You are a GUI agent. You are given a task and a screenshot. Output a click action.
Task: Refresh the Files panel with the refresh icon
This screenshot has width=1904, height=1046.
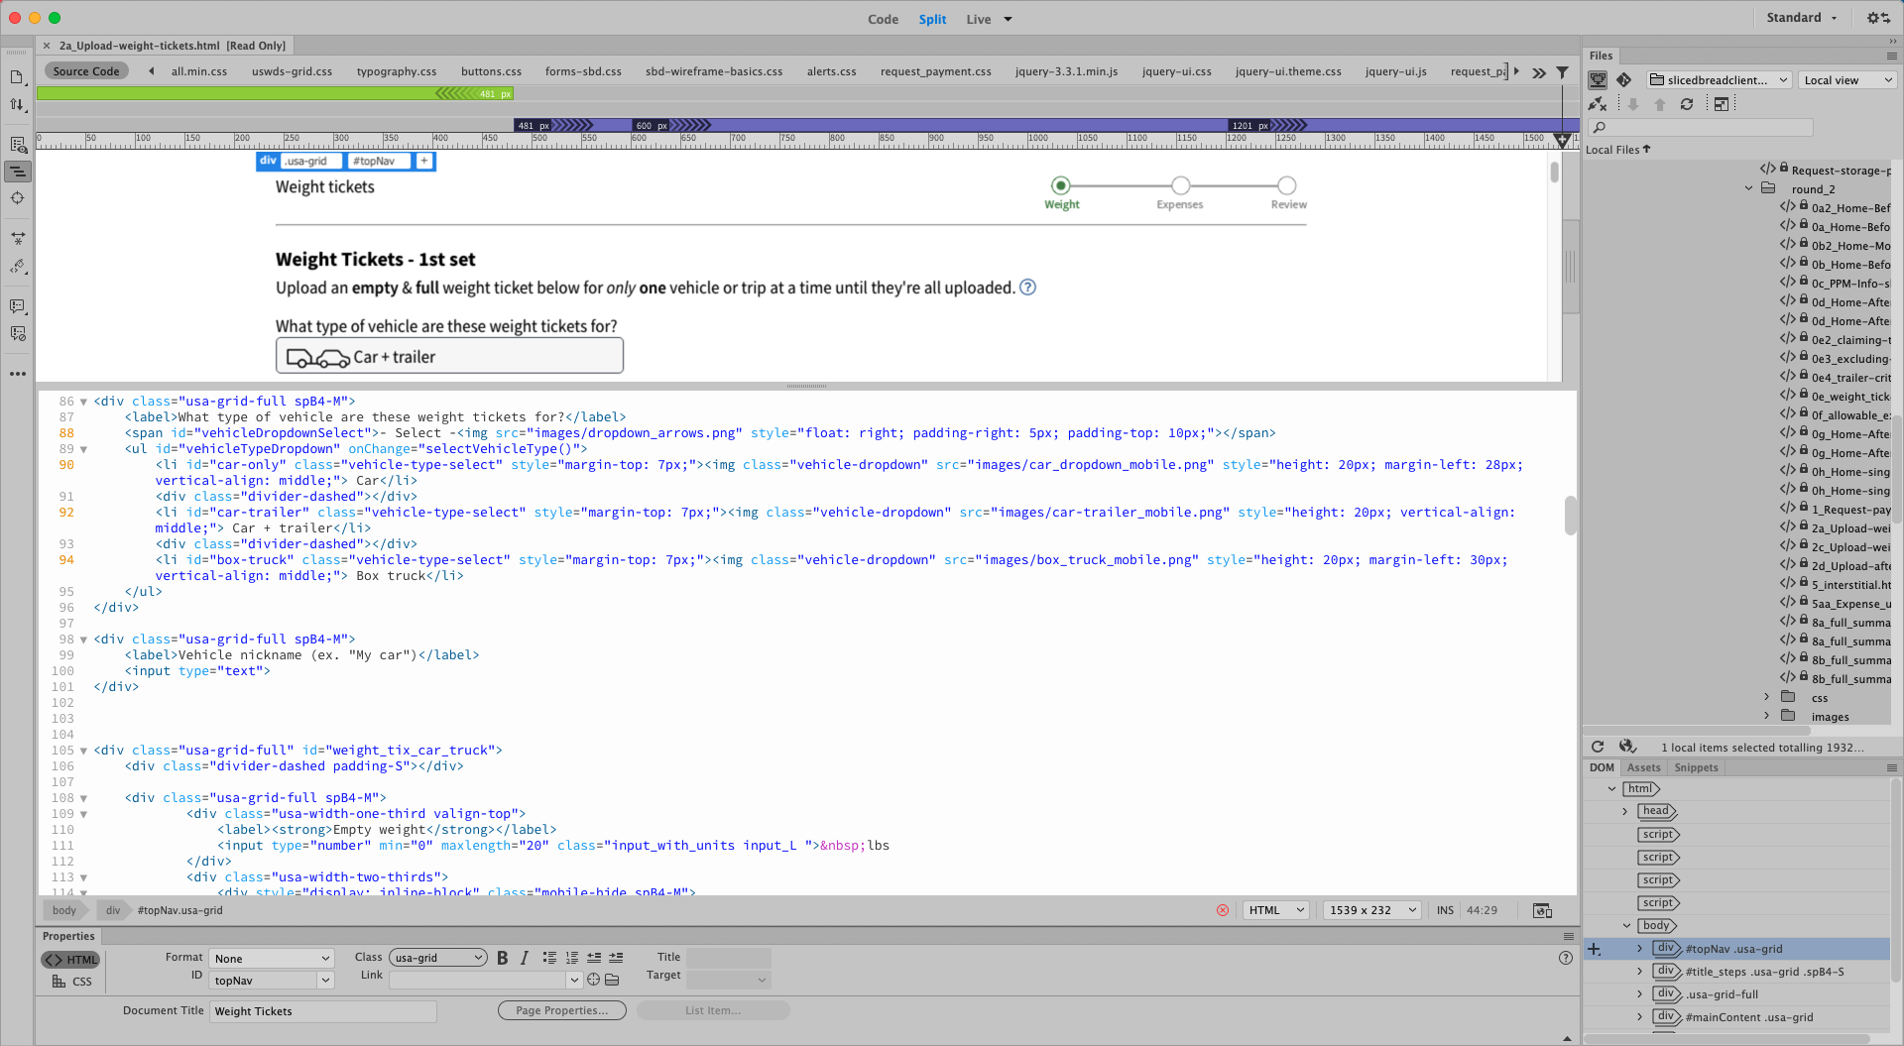(1687, 103)
